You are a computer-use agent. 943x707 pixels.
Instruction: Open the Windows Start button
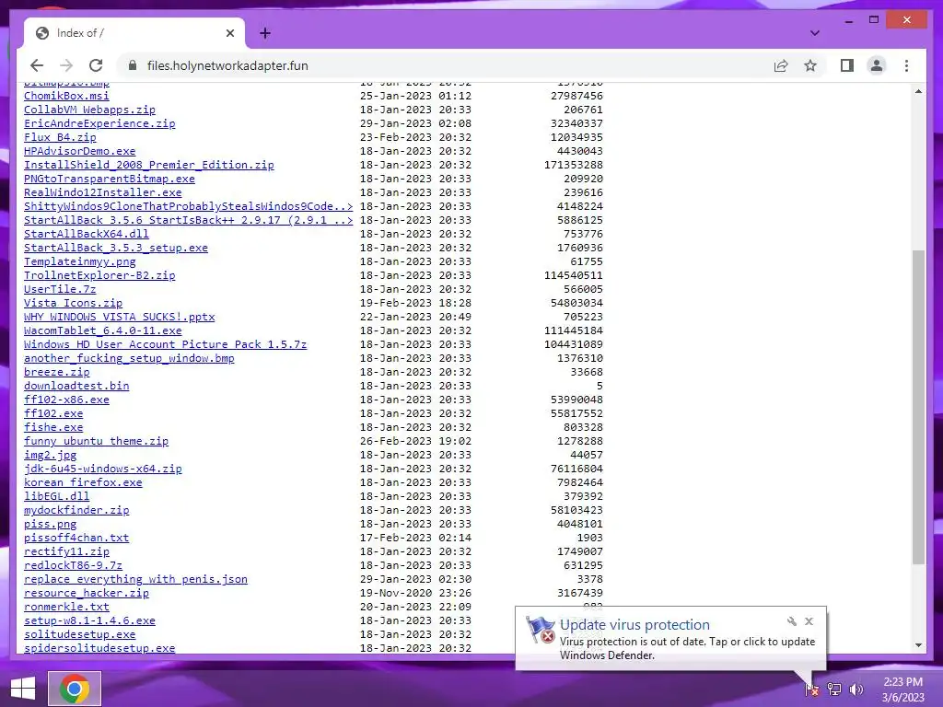click(x=23, y=689)
